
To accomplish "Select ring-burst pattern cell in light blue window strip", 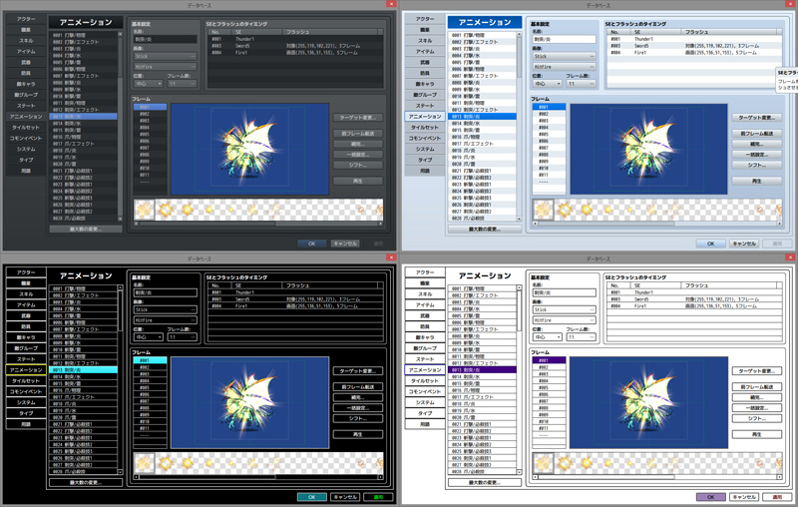I will click(x=565, y=210).
